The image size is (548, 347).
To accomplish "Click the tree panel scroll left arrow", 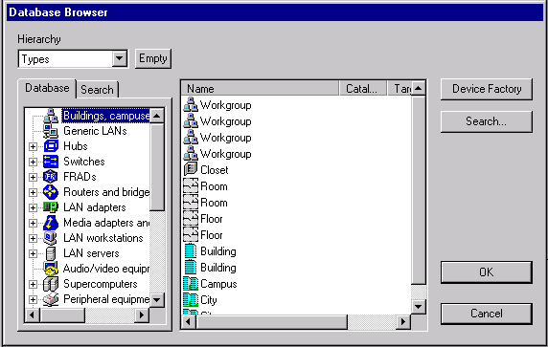I will [33, 315].
